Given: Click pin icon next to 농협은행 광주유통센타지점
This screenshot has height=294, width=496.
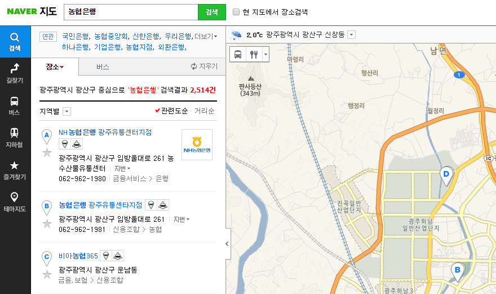Looking at the screenshot, I should [x=151, y=205].
